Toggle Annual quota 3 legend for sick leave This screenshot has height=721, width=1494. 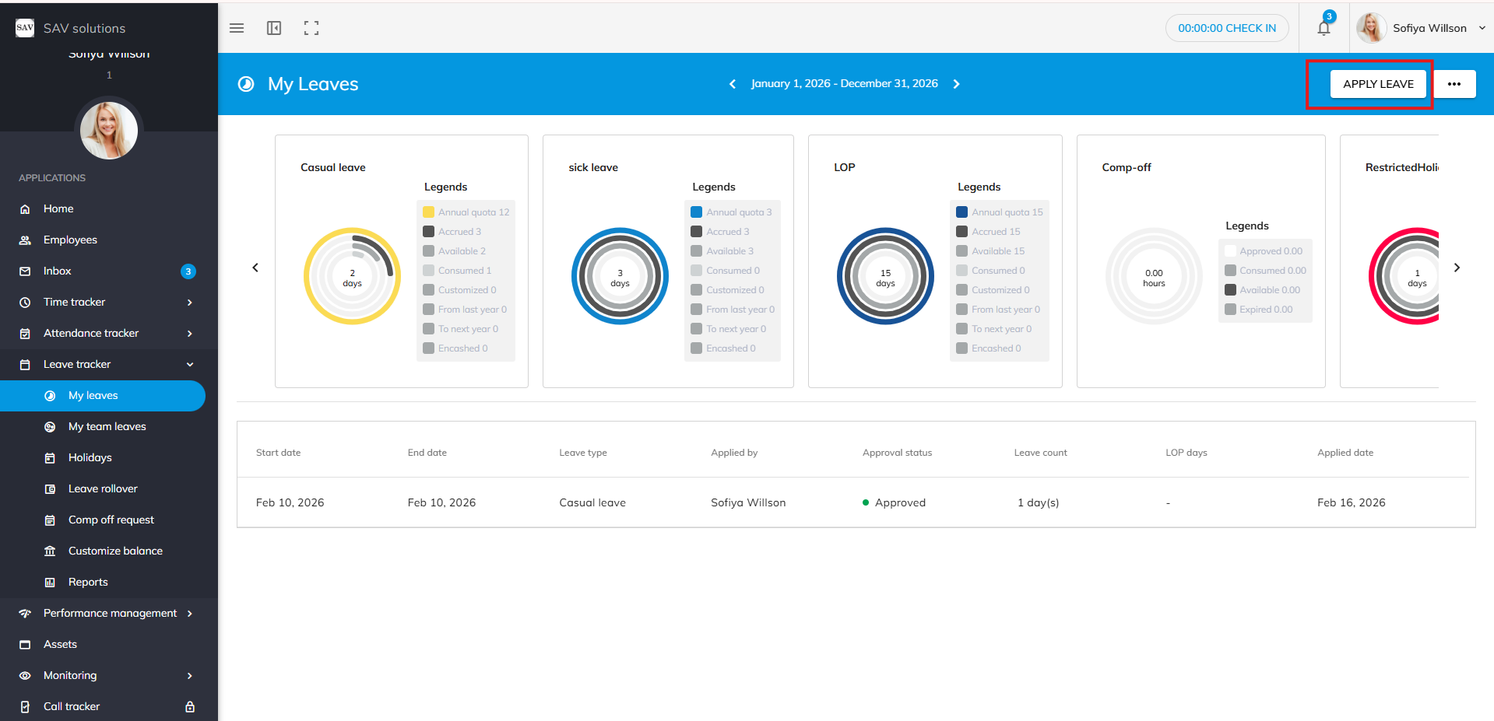click(731, 212)
